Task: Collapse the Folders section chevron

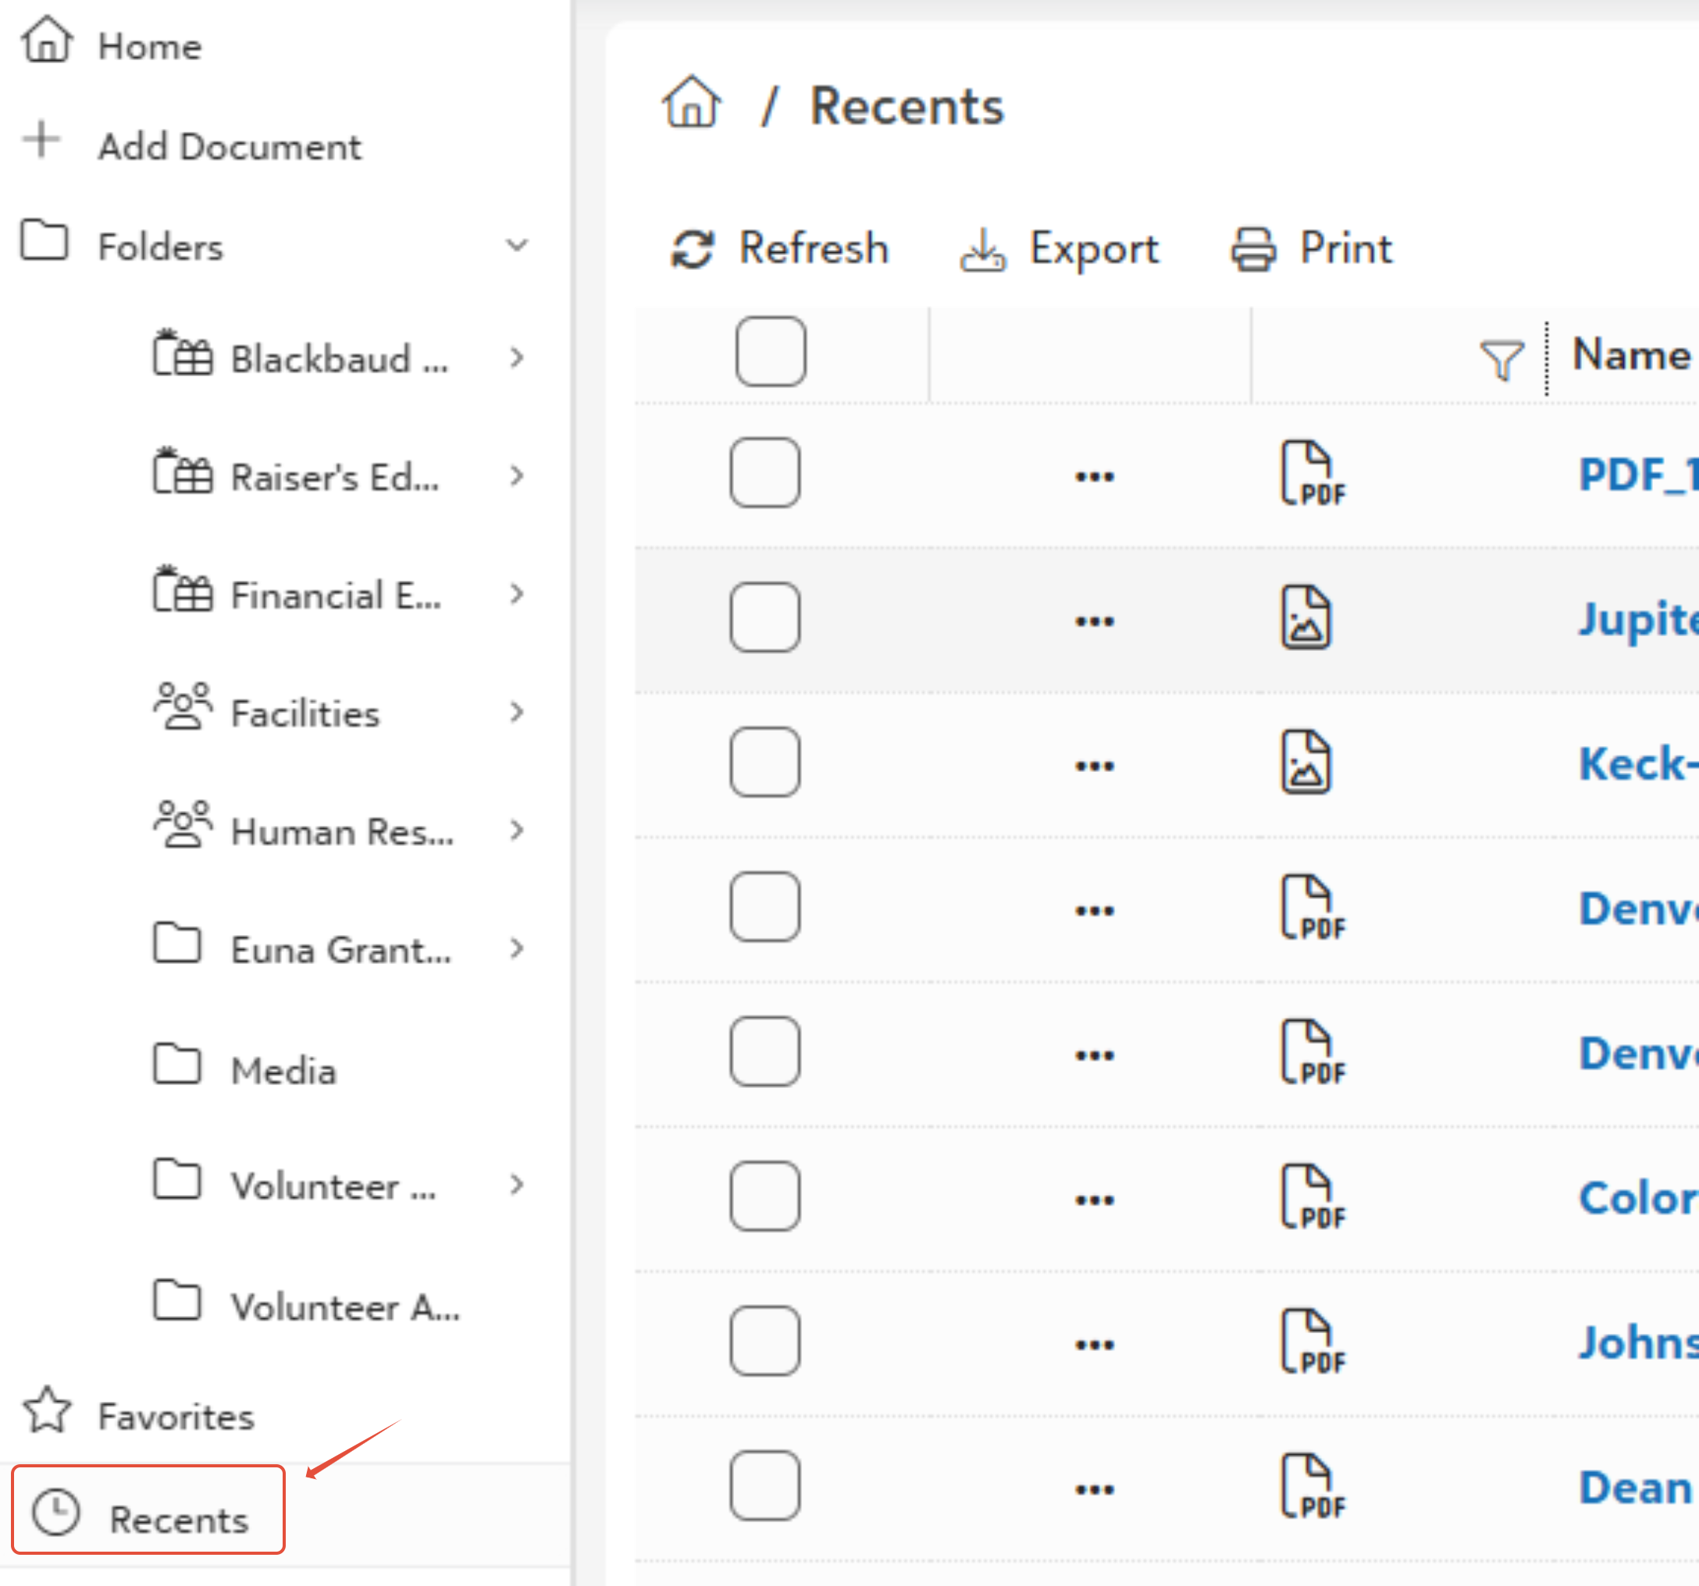Action: (x=516, y=246)
